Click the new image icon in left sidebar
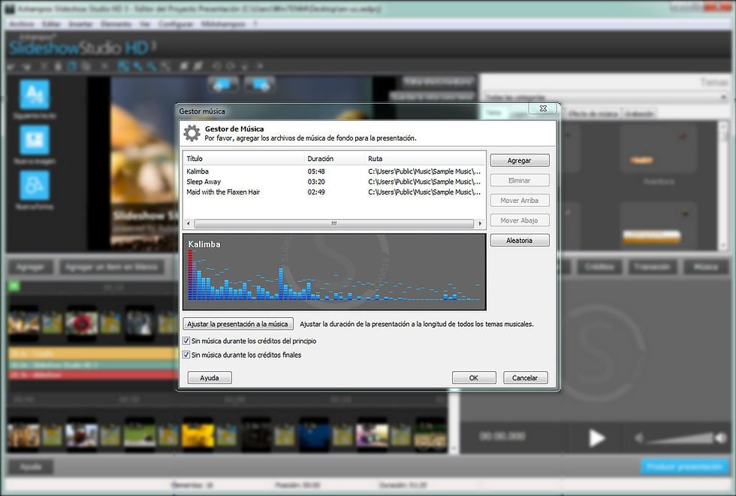 35,140
